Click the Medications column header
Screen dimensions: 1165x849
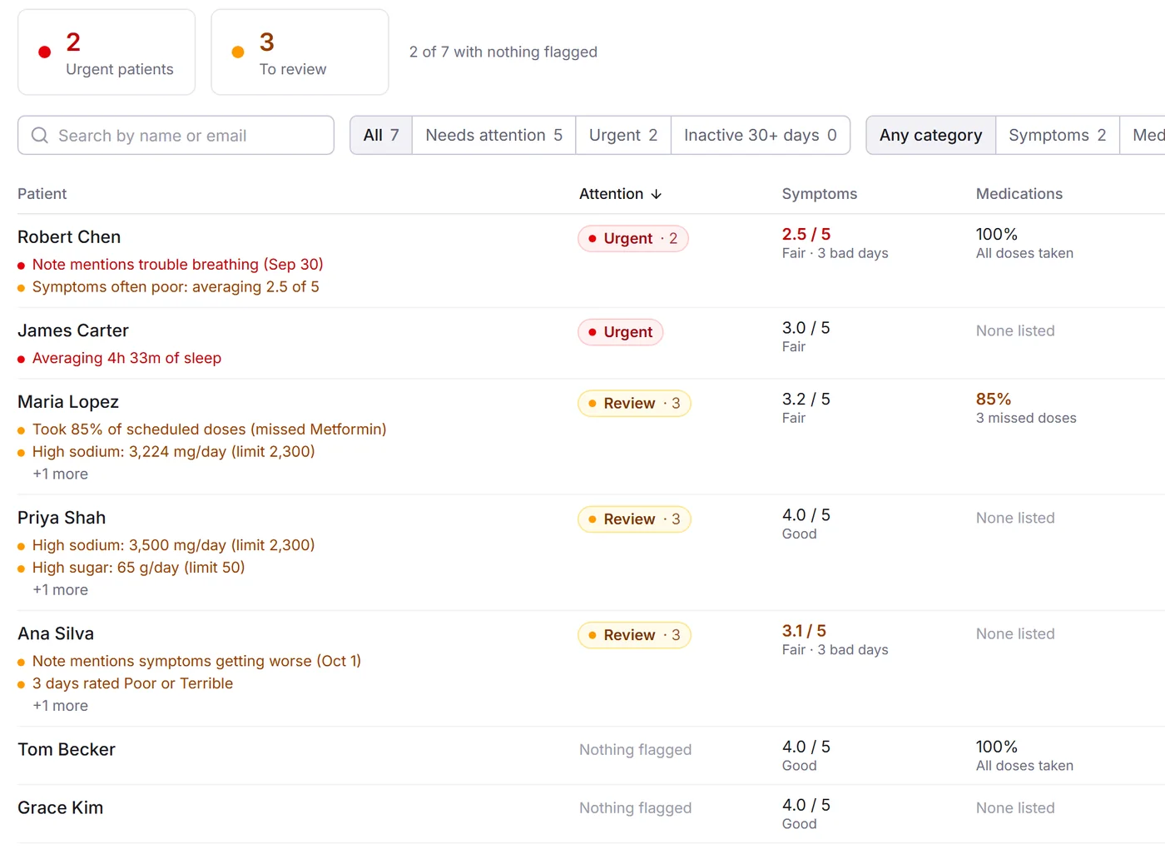1019,194
